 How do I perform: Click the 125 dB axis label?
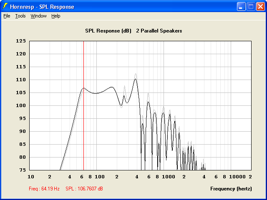21,41
